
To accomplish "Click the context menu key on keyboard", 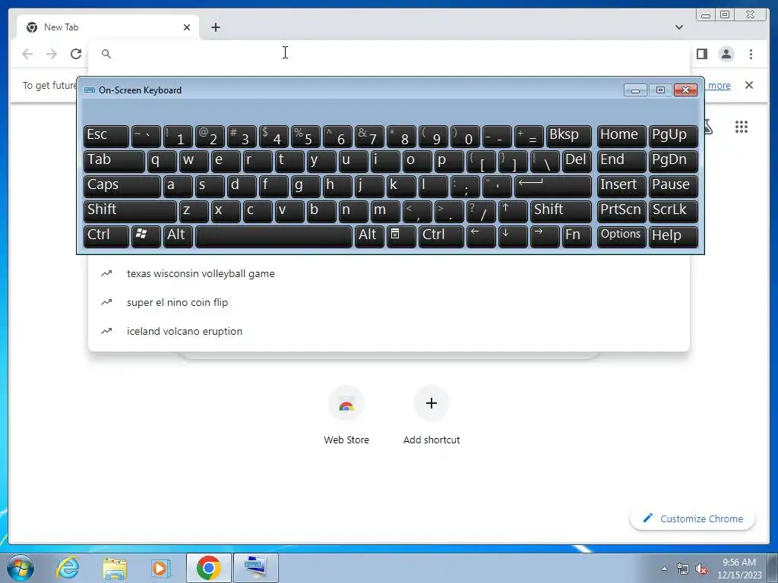I will click(x=401, y=236).
